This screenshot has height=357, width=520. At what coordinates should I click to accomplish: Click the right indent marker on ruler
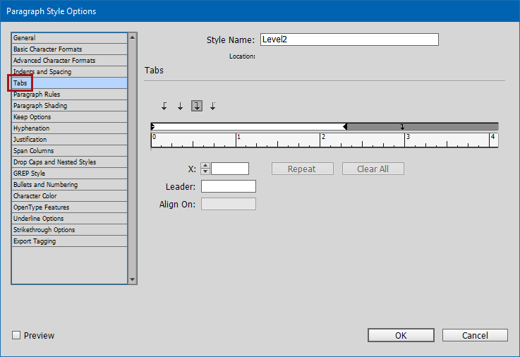tap(345, 127)
